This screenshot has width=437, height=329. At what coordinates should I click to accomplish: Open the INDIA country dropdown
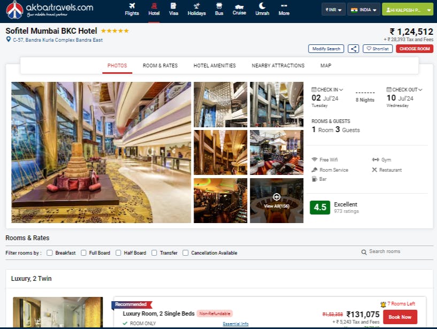(x=363, y=10)
